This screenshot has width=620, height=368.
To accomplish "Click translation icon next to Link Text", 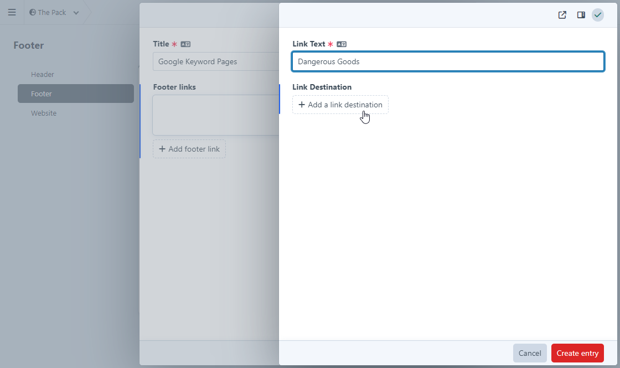I will pyautogui.click(x=342, y=44).
